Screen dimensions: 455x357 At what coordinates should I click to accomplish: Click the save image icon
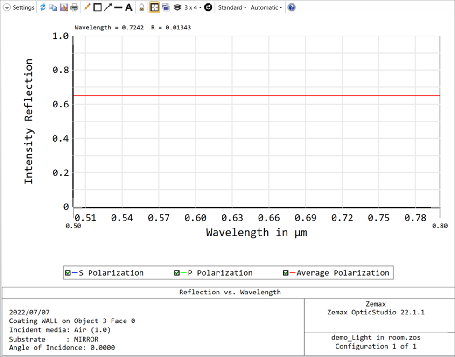pos(64,7)
